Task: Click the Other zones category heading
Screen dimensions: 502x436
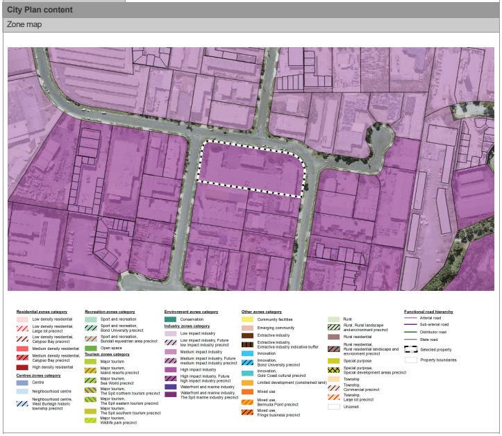Action: click(x=262, y=312)
